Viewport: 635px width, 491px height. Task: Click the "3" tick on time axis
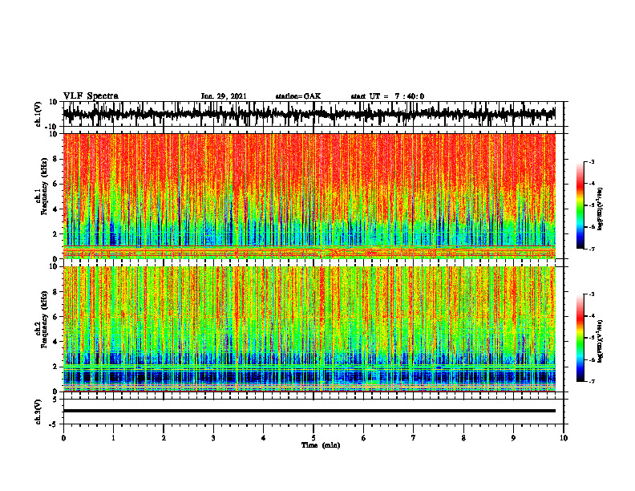pyautogui.click(x=213, y=438)
